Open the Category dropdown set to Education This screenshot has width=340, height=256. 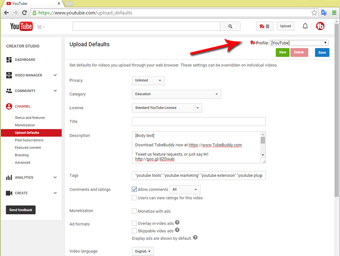tap(176, 94)
